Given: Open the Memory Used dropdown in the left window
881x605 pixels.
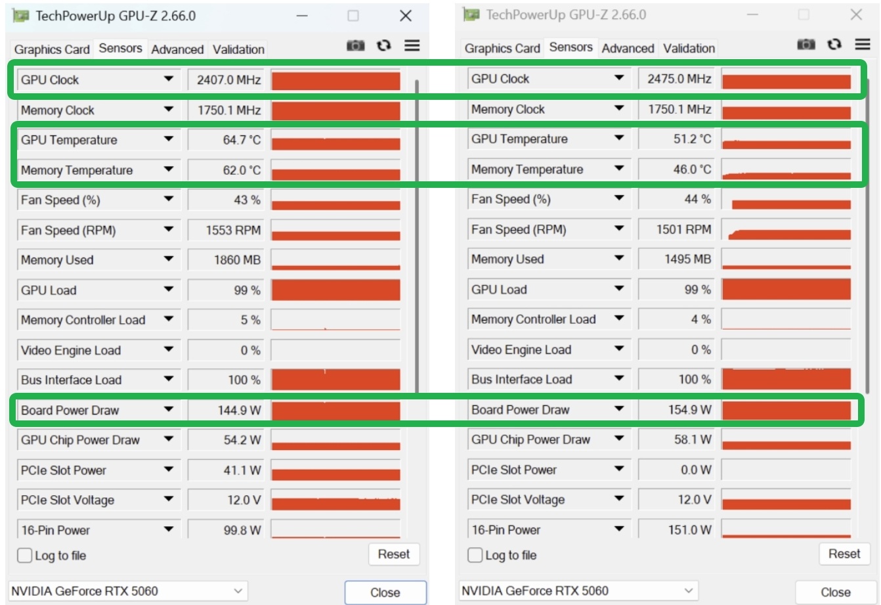Looking at the screenshot, I should coord(169,259).
